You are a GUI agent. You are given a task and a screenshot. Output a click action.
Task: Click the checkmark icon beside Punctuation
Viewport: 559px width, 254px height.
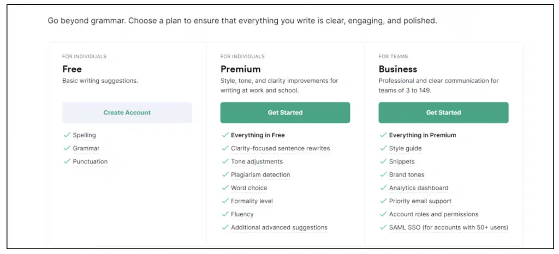(x=67, y=161)
